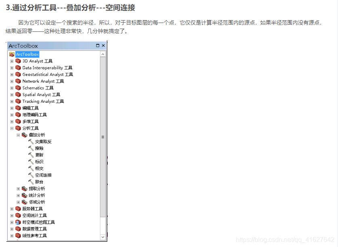338x247 pixels.
Task: Click the 服务器工具 toolbox icon
Action: [18, 209]
